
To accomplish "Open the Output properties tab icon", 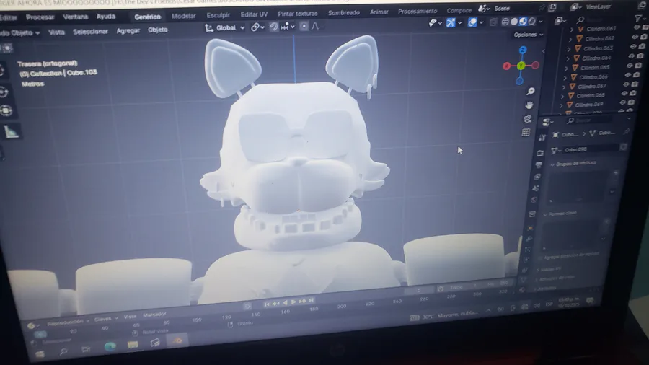I will pos(539,164).
